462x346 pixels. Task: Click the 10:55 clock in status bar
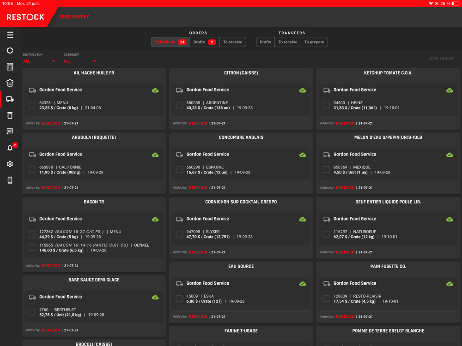point(8,4)
